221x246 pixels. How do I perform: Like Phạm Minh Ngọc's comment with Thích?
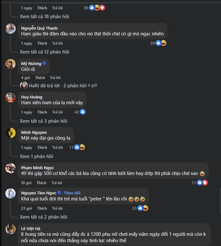click(41, 183)
